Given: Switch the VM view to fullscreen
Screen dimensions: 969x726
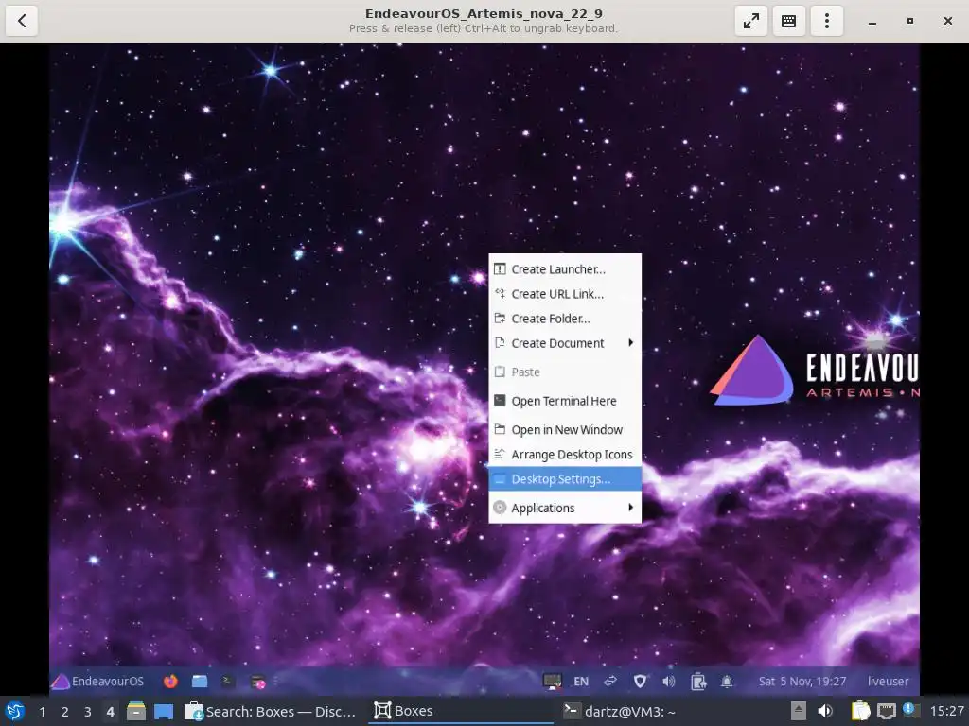Looking at the screenshot, I should coord(750,21).
